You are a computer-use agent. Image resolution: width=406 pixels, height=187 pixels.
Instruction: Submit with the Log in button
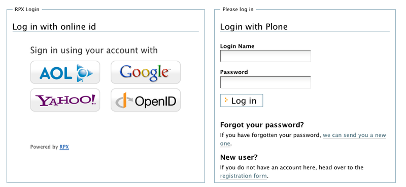(x=242, y=101)
